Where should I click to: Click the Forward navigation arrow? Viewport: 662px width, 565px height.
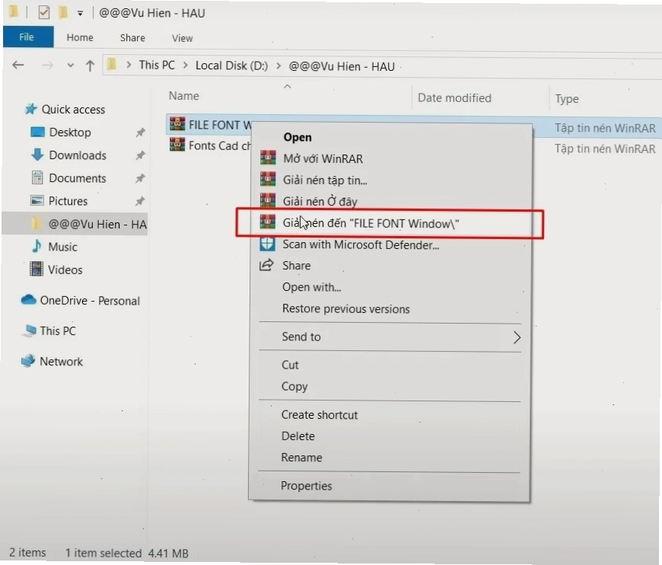[48, 65]
